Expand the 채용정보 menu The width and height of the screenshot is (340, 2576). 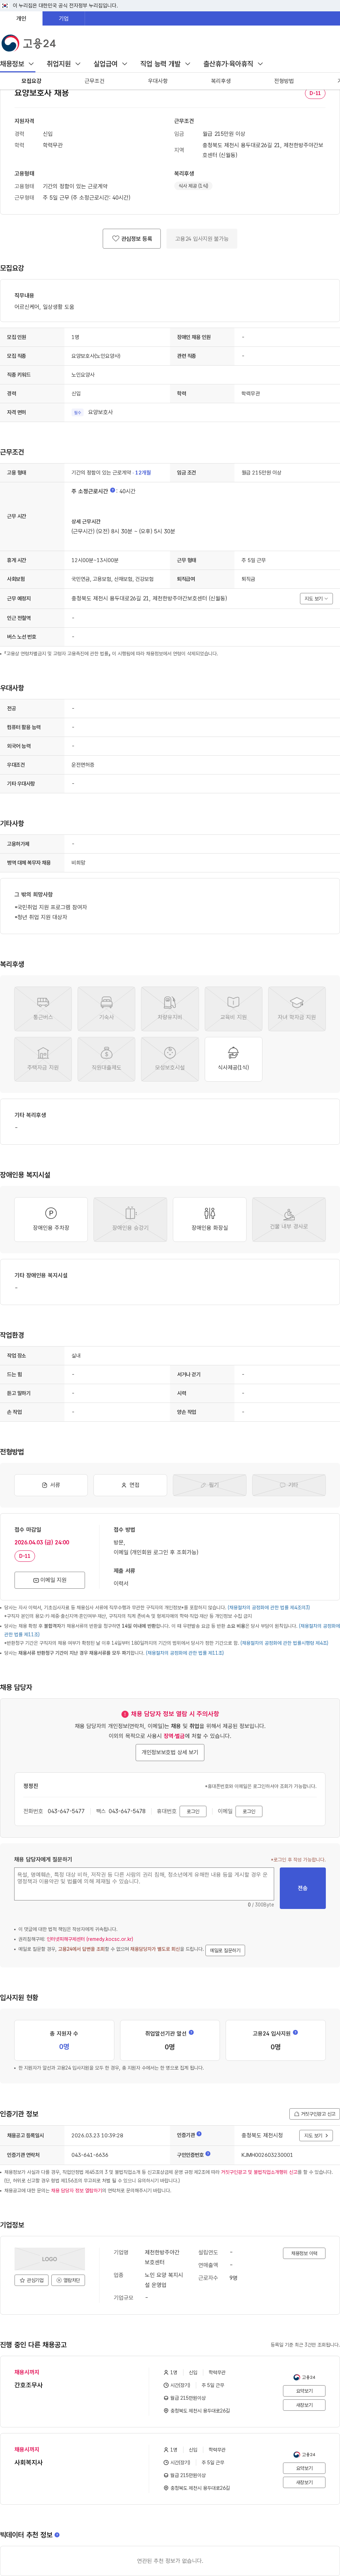pos(17,64)
